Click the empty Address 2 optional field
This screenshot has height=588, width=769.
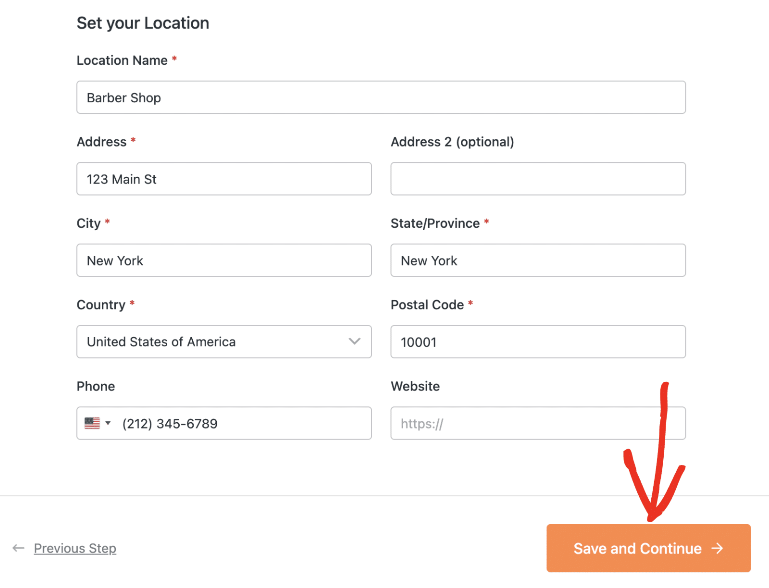pyautogui.click(x=538, y=179)
